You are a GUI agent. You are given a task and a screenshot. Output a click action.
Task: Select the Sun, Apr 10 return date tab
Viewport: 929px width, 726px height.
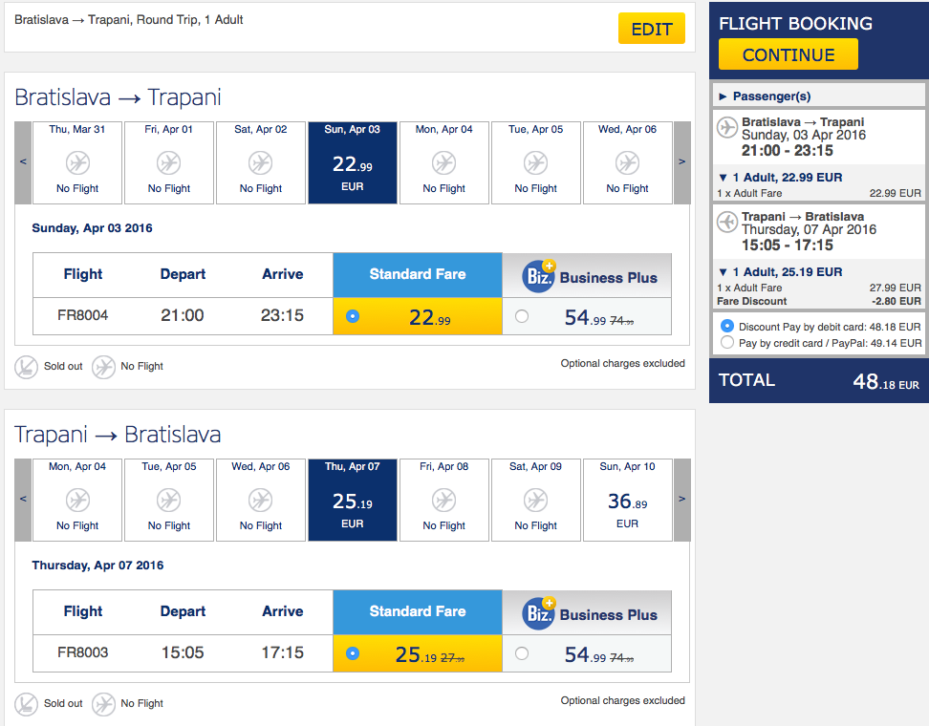(x=627, y=500)
